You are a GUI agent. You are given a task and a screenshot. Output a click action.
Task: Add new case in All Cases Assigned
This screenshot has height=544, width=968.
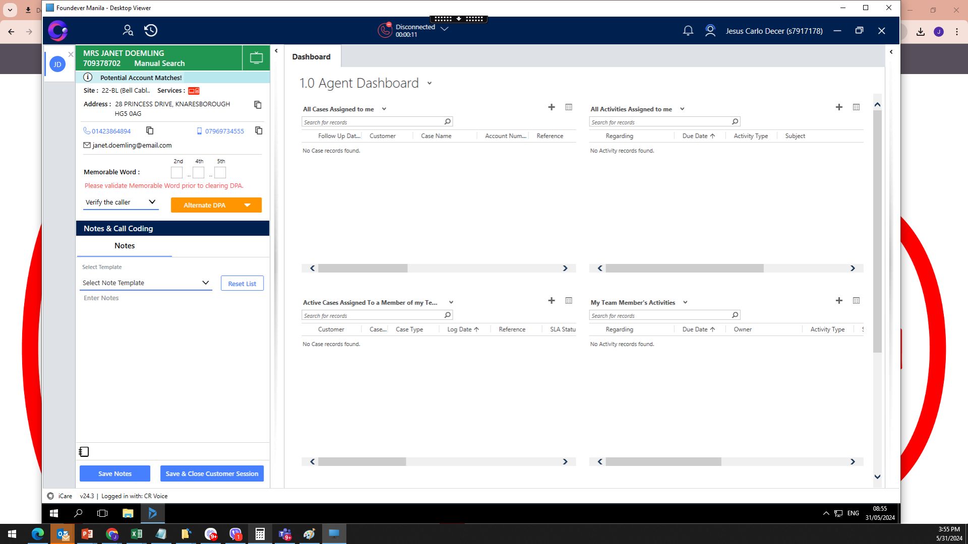pyautogui.click(x=551, y=107)
